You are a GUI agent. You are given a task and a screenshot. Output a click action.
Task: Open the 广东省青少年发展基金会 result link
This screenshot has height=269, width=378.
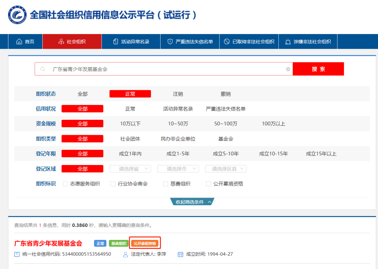pyautogui.click(x=48, y=243)
